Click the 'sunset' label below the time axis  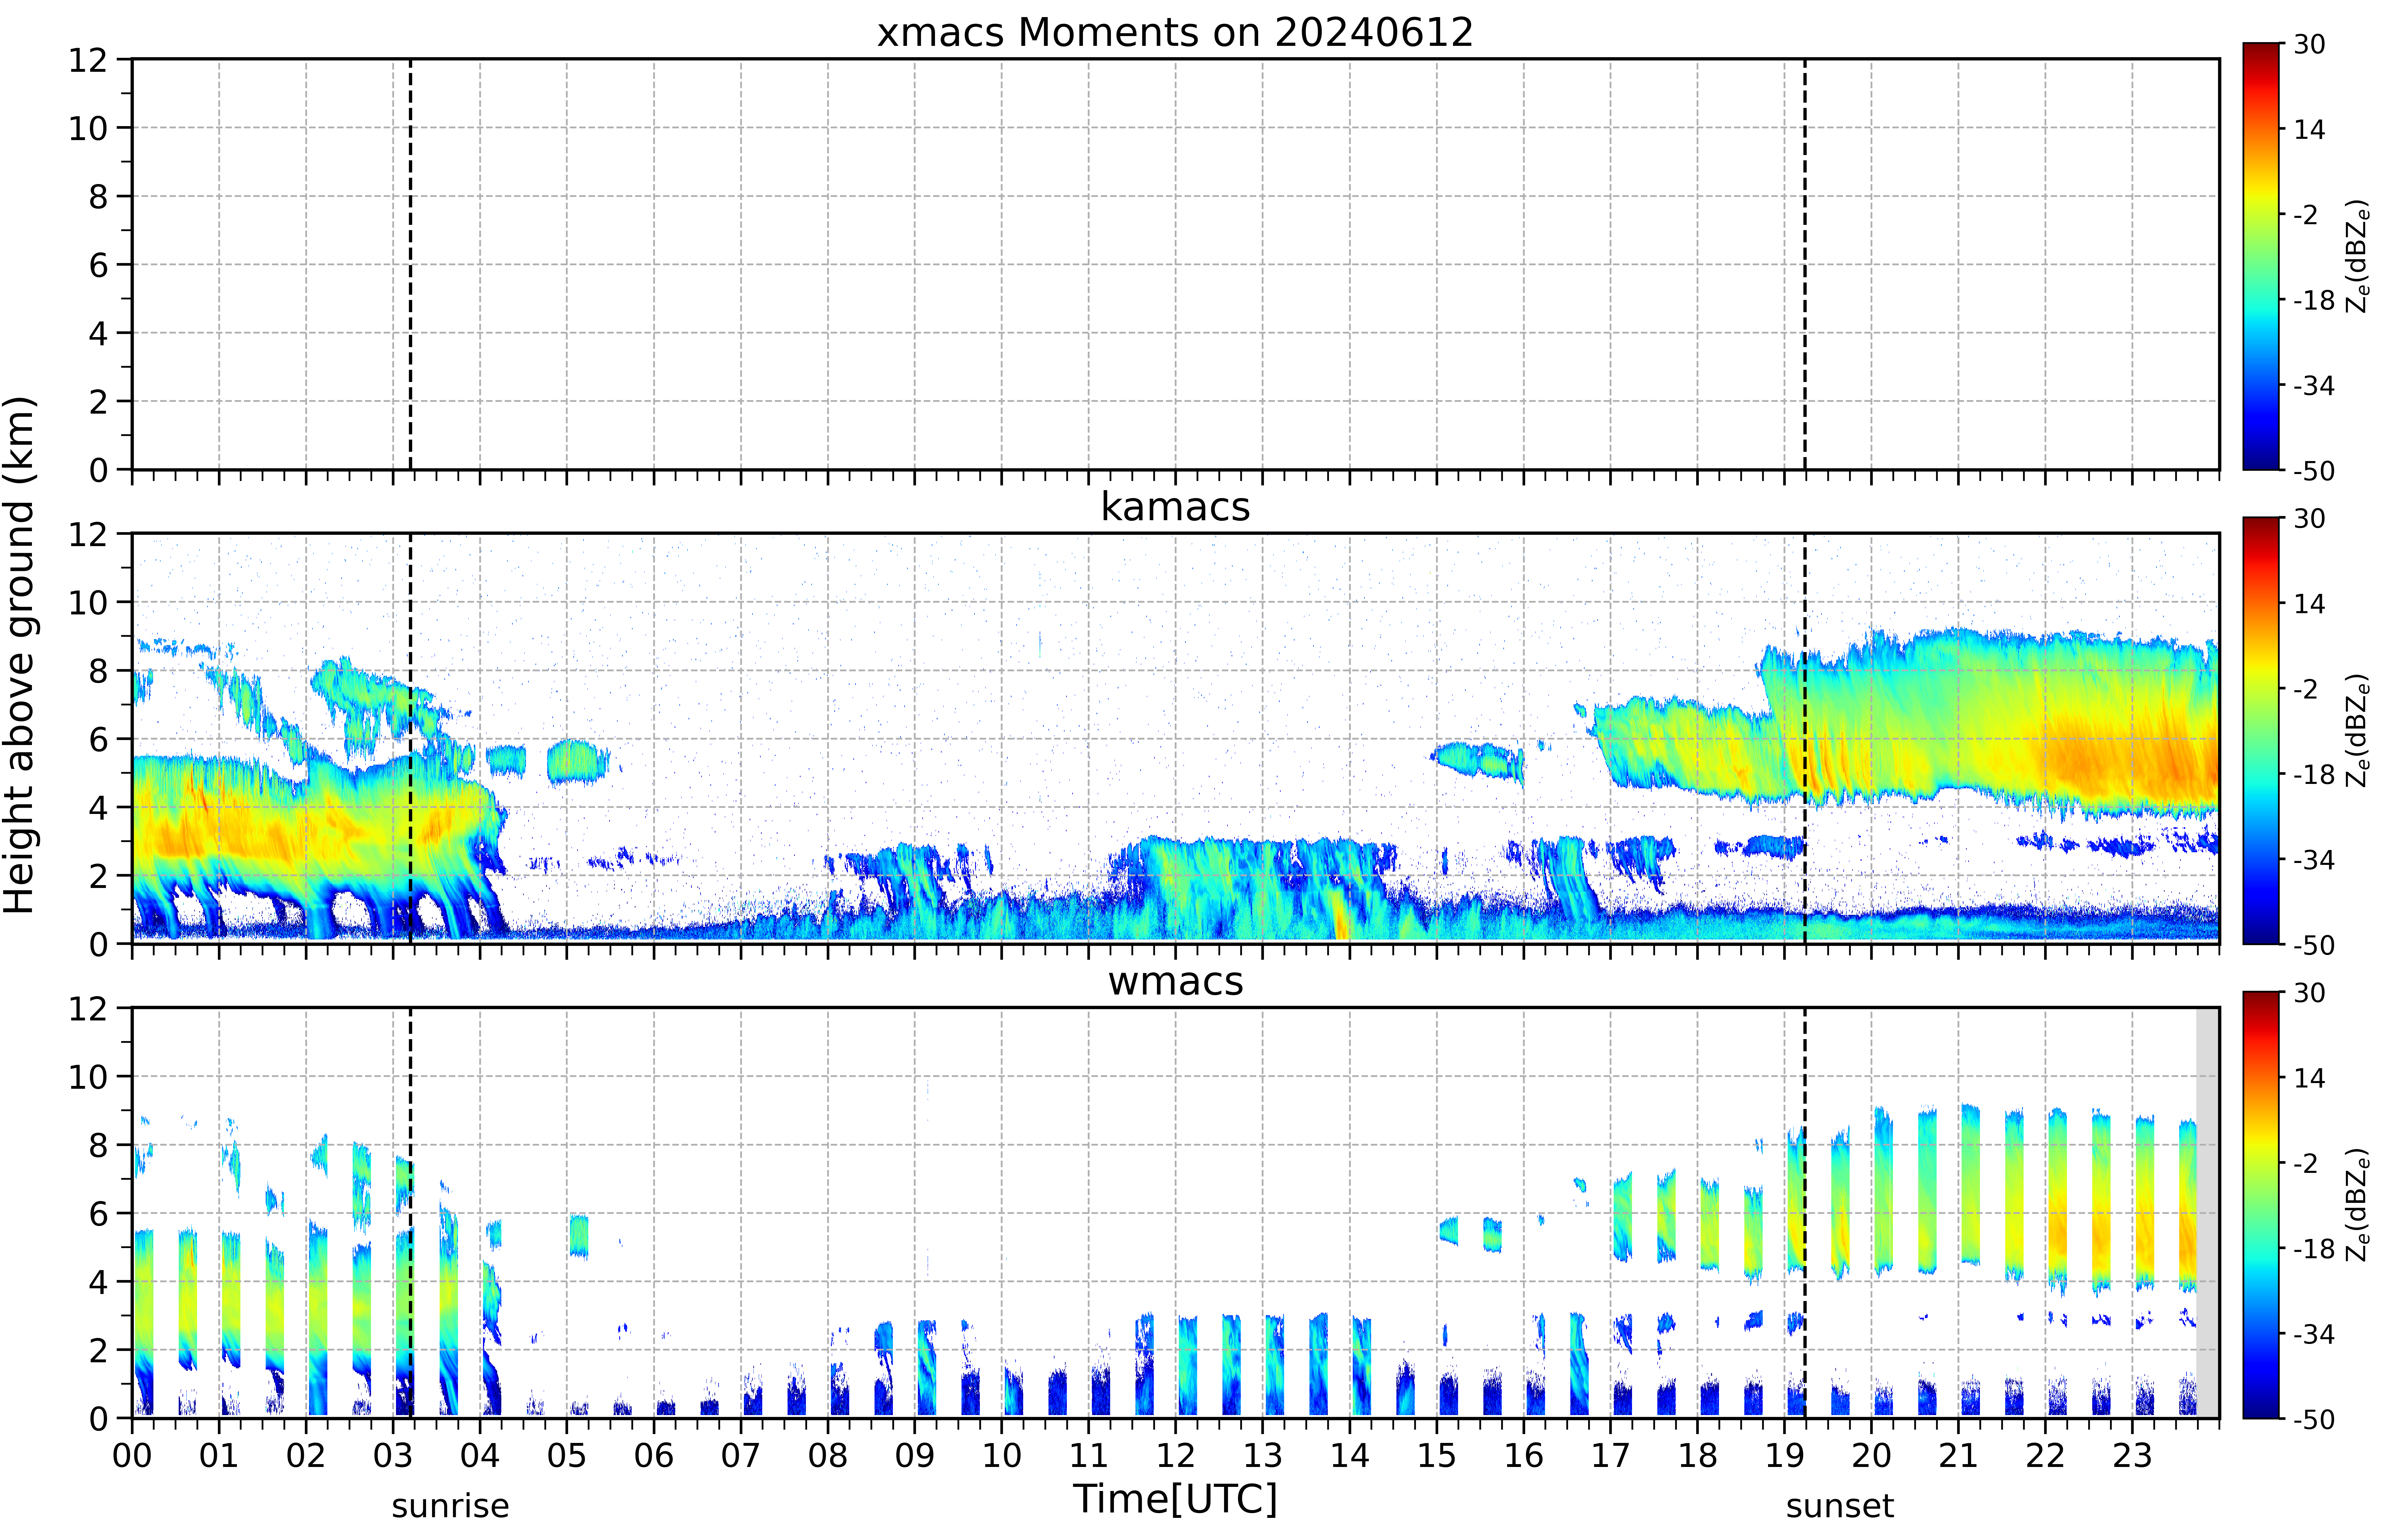coord(1840,1506)
